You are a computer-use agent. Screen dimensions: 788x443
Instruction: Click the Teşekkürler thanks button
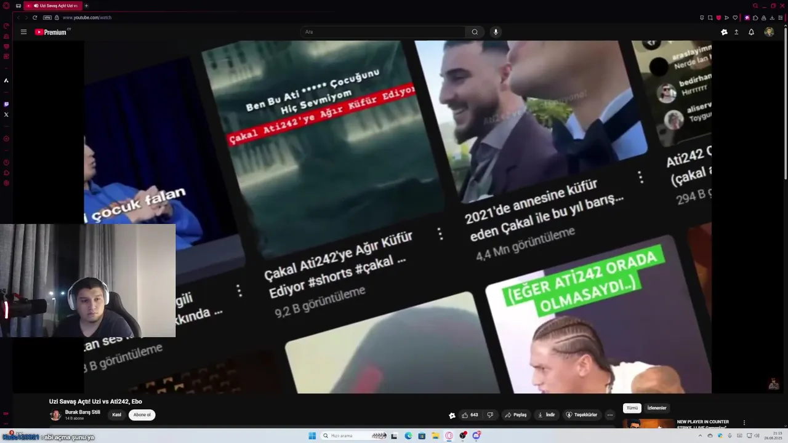pos(581,415)
